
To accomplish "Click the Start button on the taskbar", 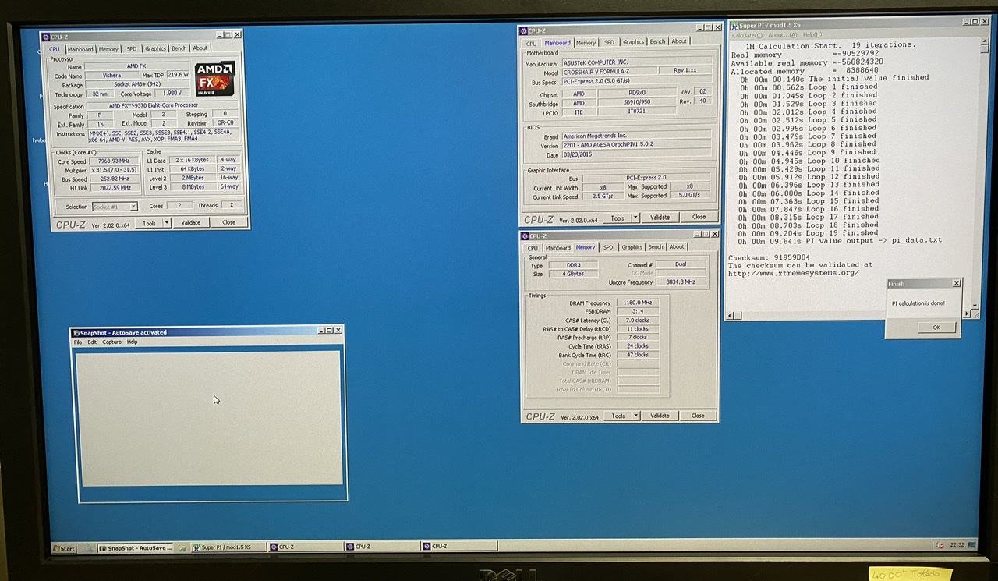I will (64, 548).
